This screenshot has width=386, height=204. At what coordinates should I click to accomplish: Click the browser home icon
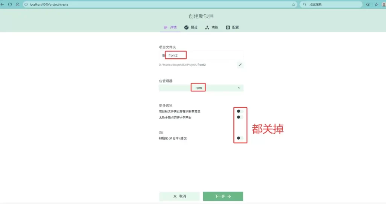(x=17, y=5)
